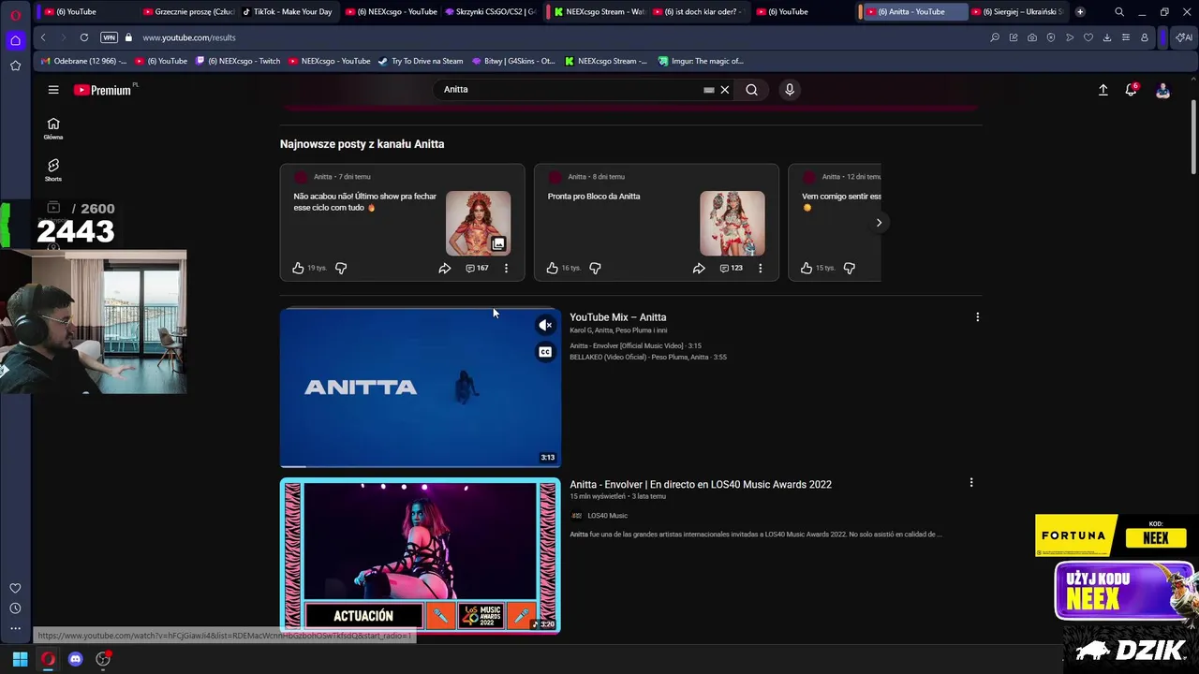The width and height of the screenshot is (1199, 674).
Task: Open the Opera AI button
Action: tap(1183, 37)
